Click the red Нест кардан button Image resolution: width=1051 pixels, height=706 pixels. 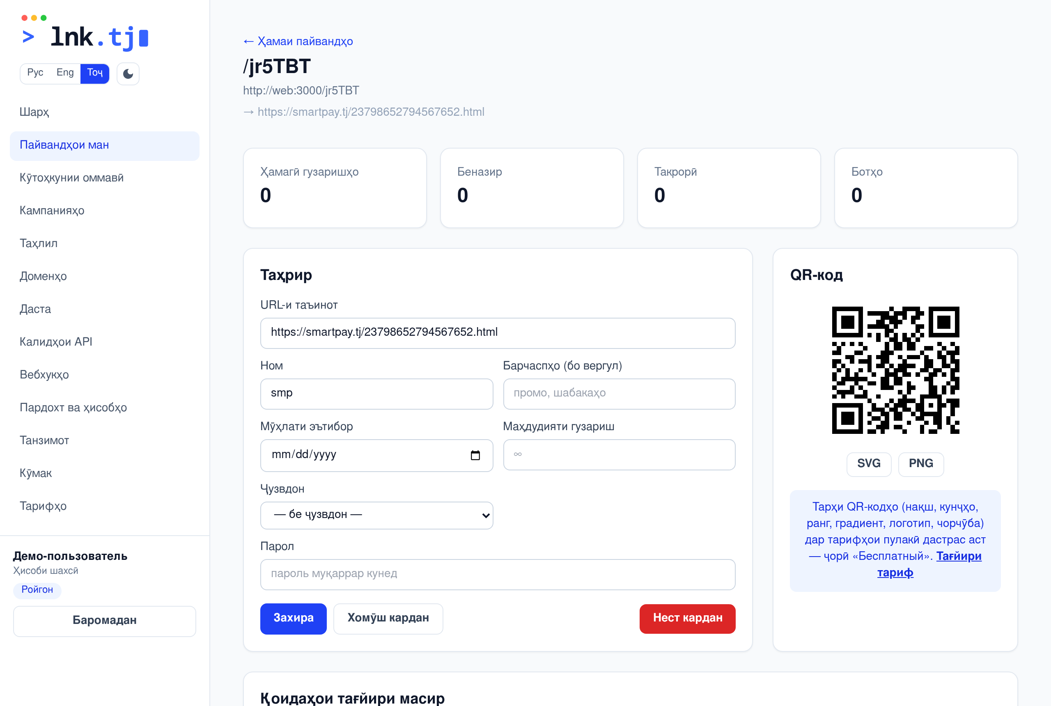[687, 619]
